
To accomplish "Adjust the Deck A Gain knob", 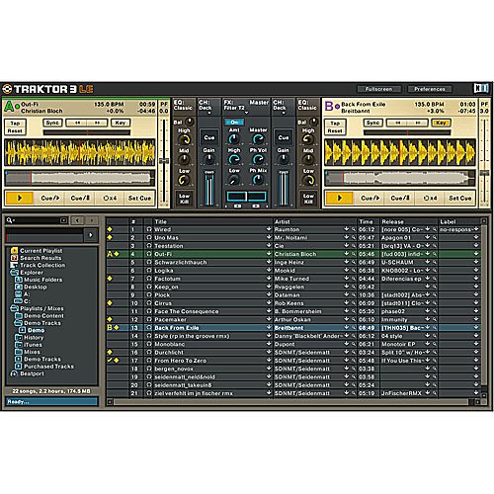I will 208,159.
